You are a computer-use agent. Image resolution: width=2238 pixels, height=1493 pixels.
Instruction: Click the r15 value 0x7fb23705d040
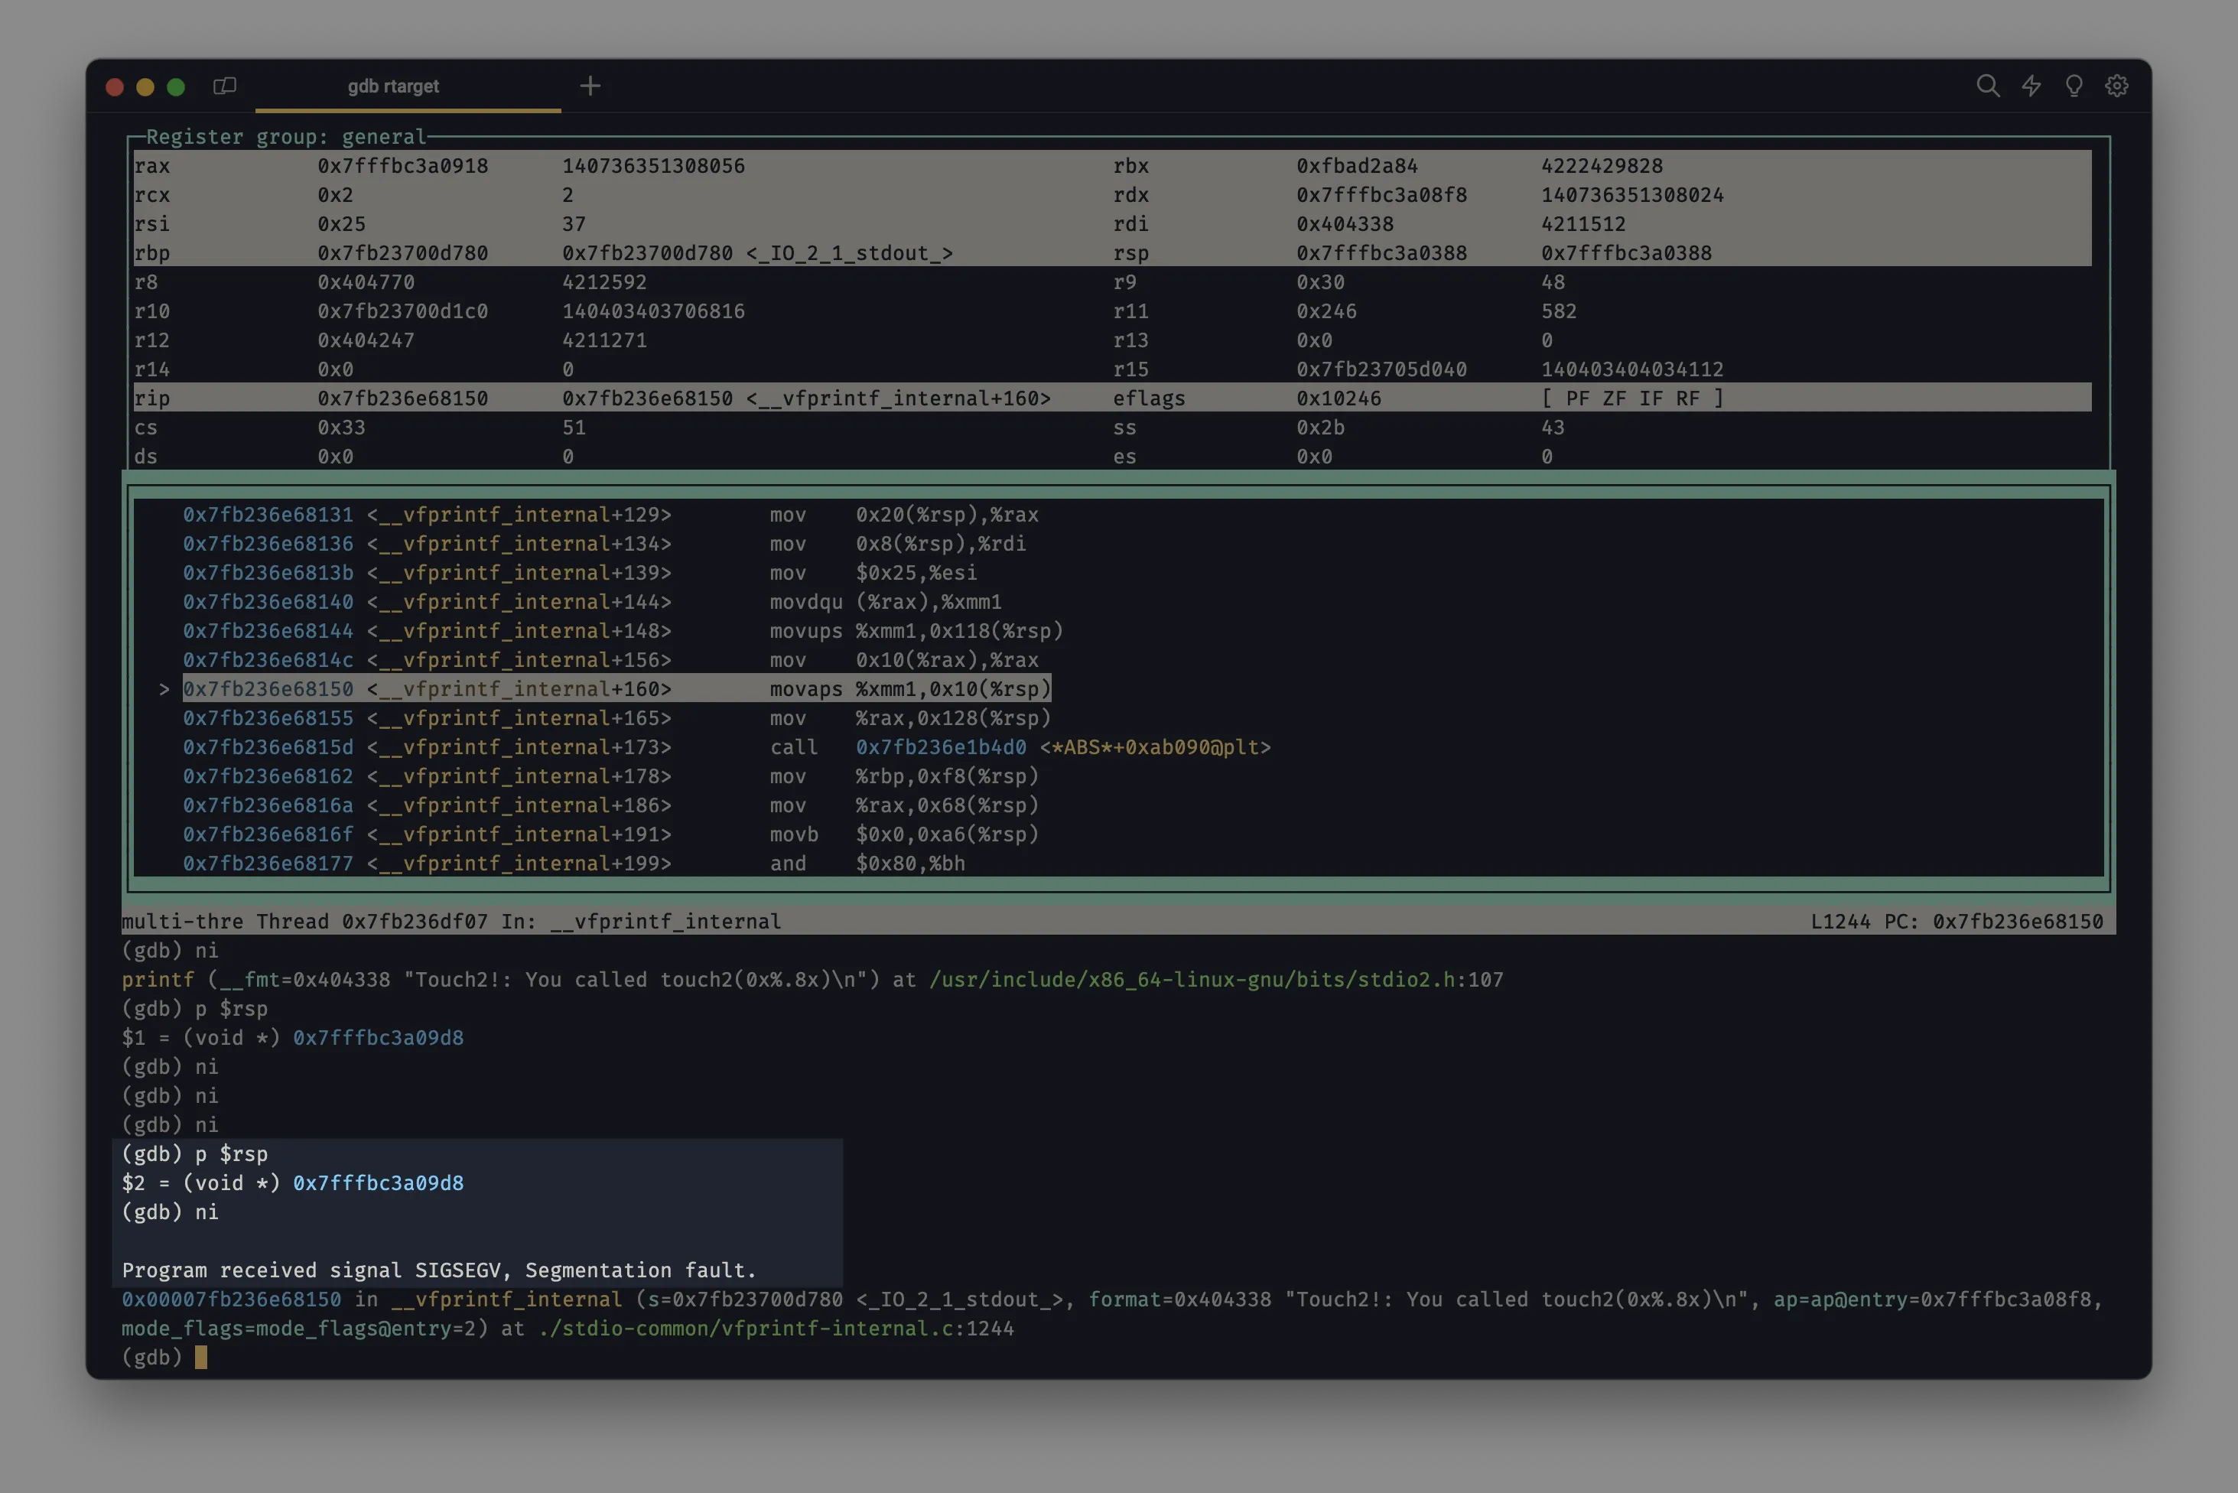click(x=1381, y=369)
